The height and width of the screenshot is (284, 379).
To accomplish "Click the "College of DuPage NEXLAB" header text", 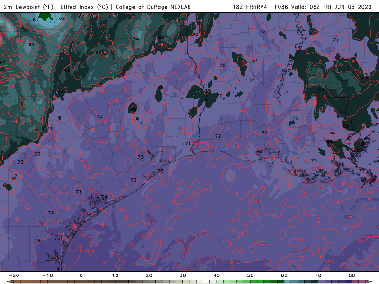I will (x=153, y=7).
